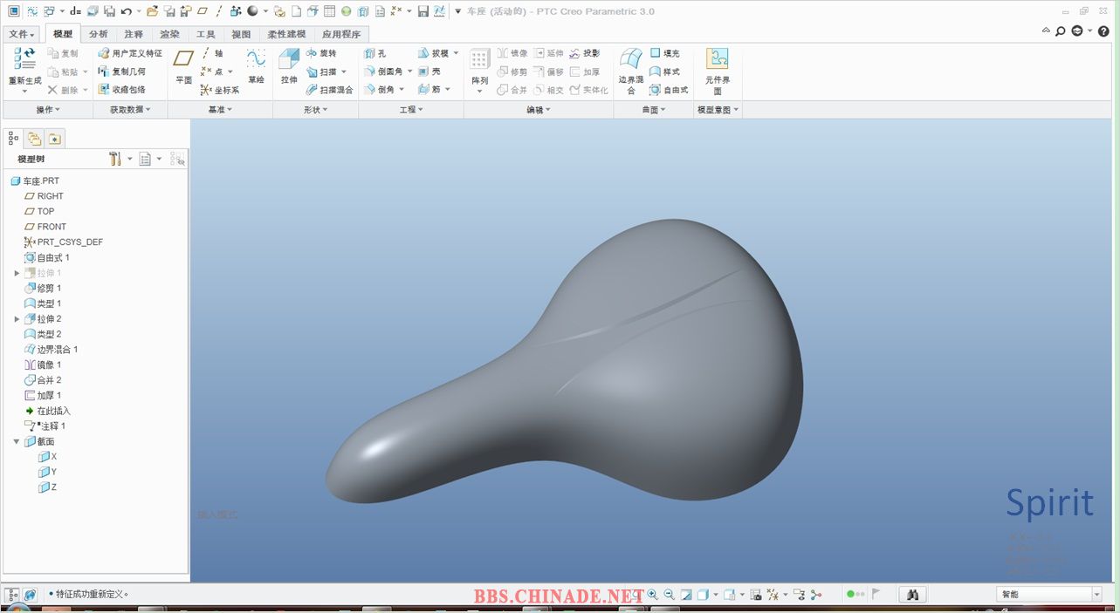This screenshot has width=1120, height=613.
Task: Click the zoom in icon in bottom toolbar
Action: point(652,595)
